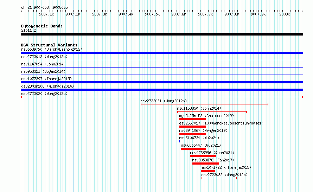Click the thin red line under esv2723012
The height and width of the screenshot is (192, 313).
point(162,60)
